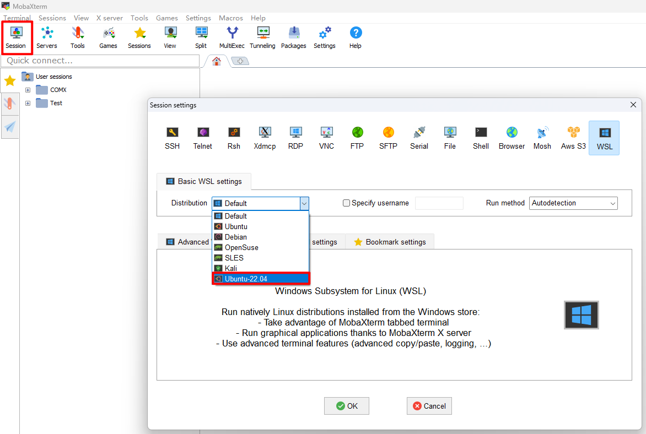Open a new tab with plus icon

(x=240, y=61)
